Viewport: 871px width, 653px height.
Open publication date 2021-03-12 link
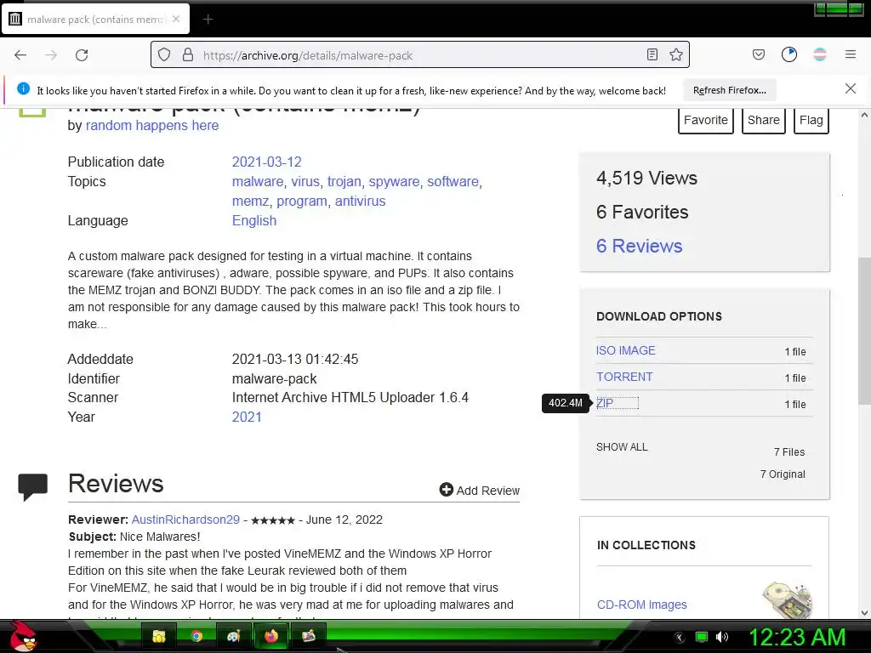click(266, 162)
